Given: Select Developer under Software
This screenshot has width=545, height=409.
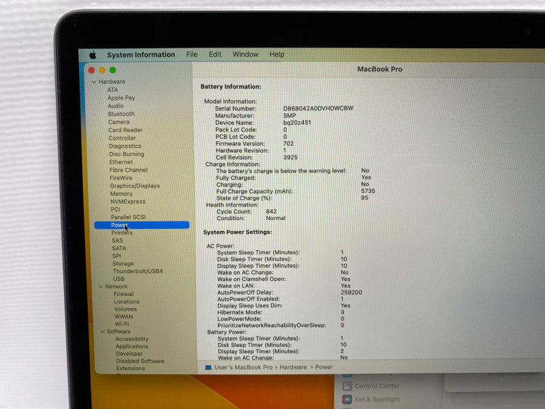Looking at the screenshot, I should tap(129, 354).
